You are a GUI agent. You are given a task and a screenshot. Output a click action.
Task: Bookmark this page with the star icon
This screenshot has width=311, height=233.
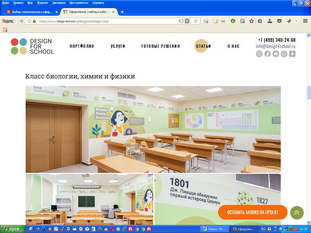click(252, 21)
